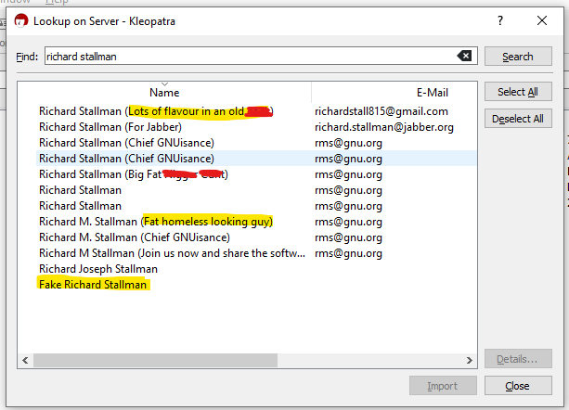569x410 pixels.
Task: Click the Details... button
Action: 518,359
